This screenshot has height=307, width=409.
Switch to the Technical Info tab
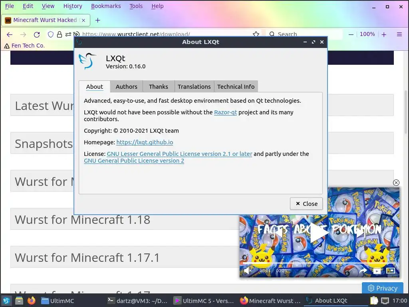(x=236, y=86)
